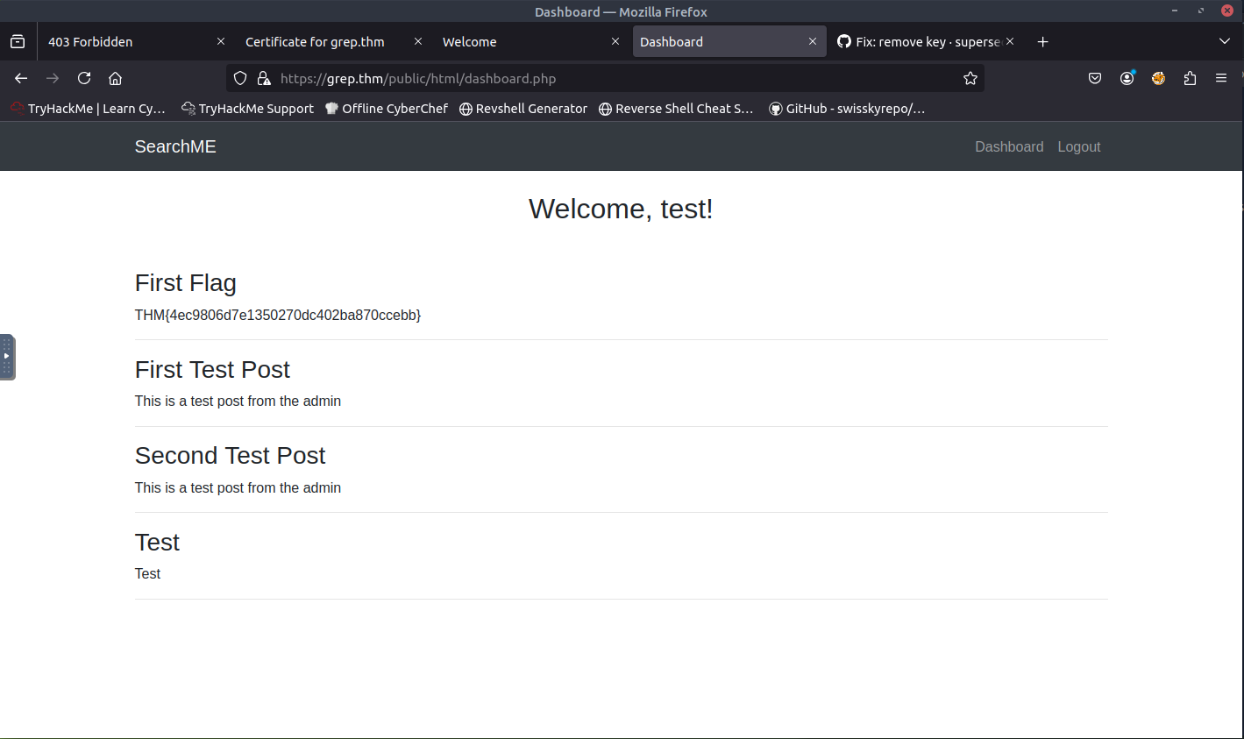Open the Save to Pocket icon
Image resolution: width=1244 pixels, height=739 pixels.
1095,78
